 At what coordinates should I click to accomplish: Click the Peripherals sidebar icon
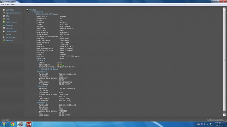pos(4,37)
